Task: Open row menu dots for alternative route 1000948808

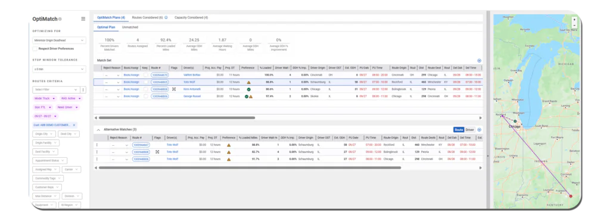Action: click(97, 152)
